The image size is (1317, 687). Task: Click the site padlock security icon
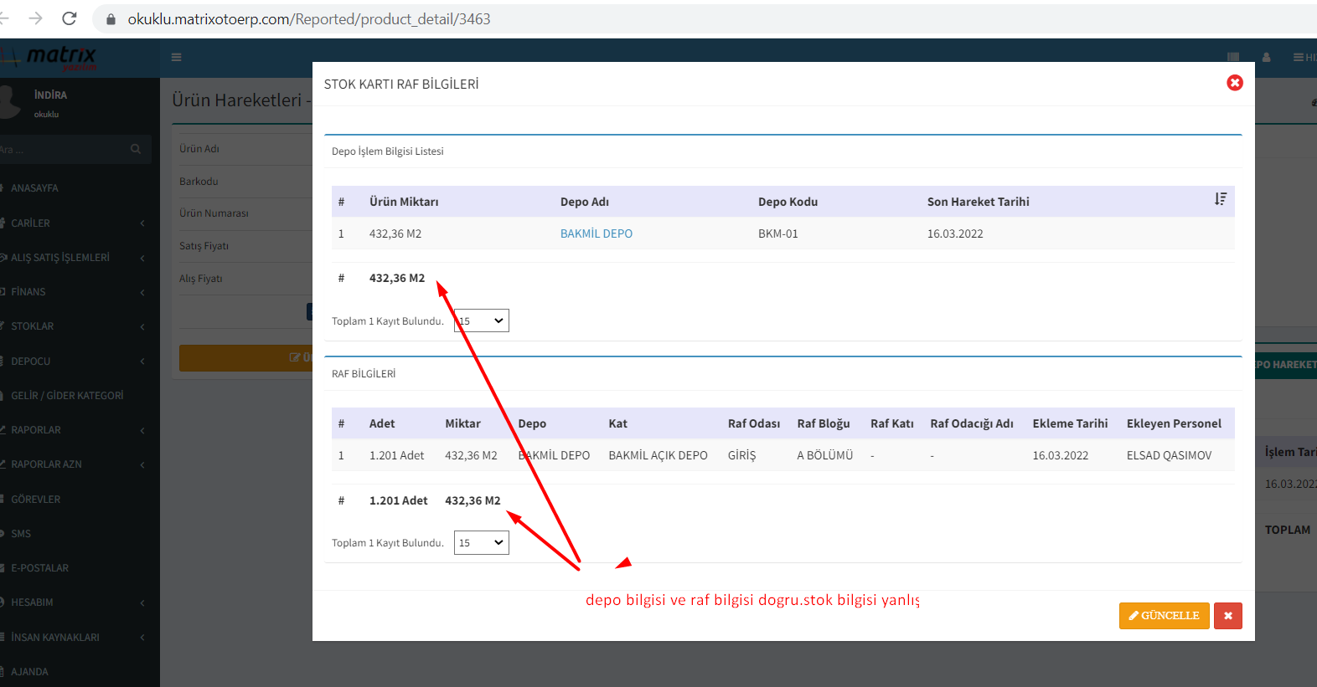coord(111,18)
